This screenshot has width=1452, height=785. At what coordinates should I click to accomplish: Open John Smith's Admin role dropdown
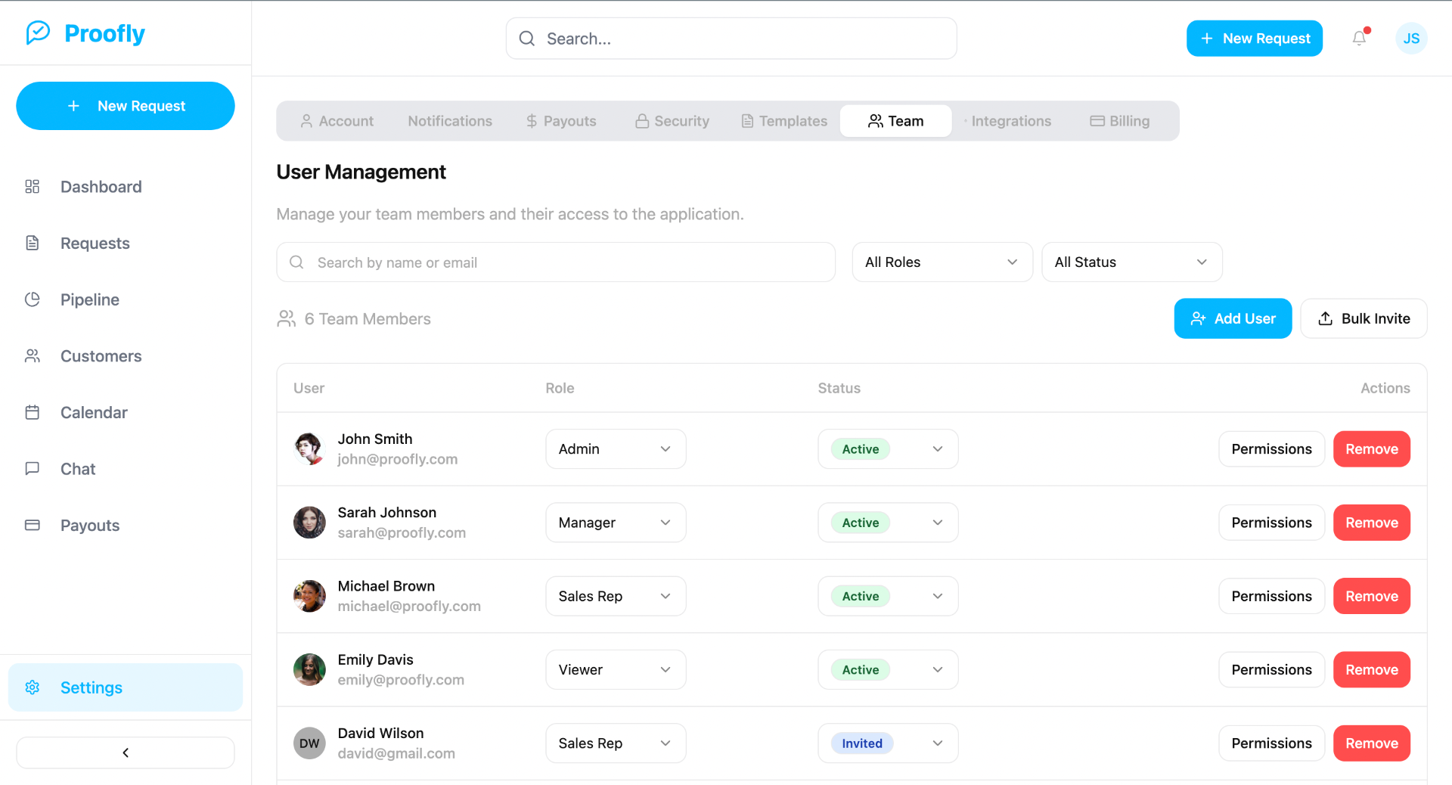click(615, 449)
